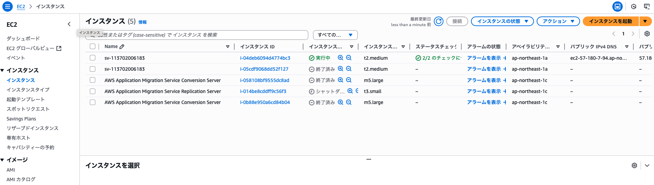The height and width of the screenshot is (185, 654).
Task: Go to next page arrow
Action: pos(633,34)
